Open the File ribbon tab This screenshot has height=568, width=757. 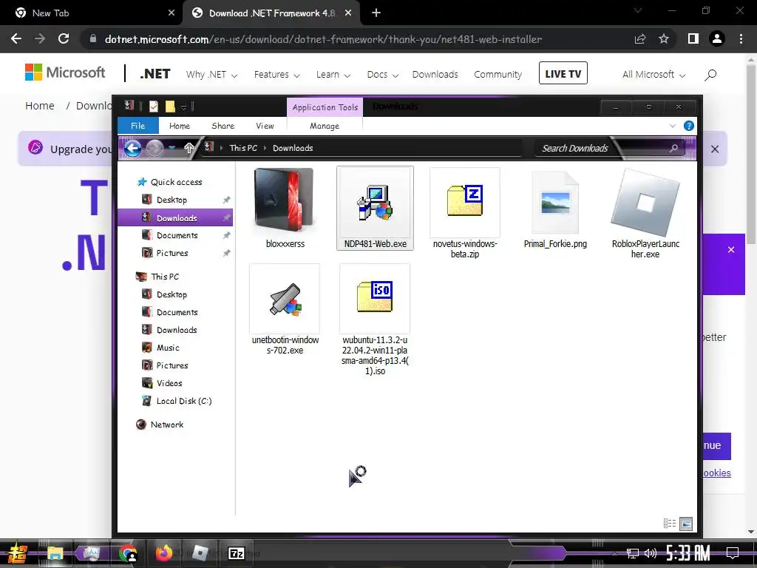pos(138,126)
